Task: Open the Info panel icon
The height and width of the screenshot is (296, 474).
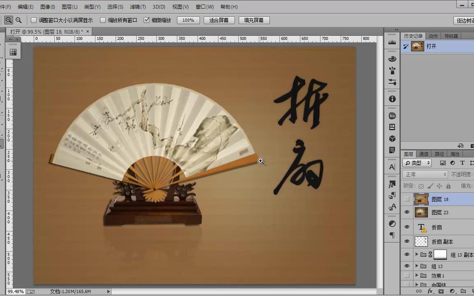Action: click(392, 99)
